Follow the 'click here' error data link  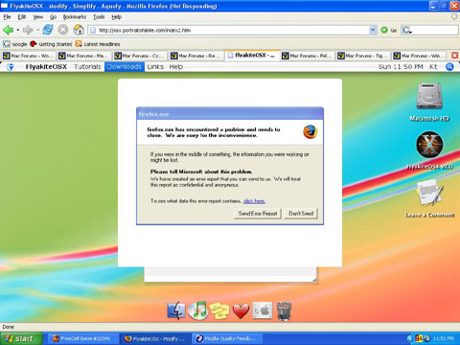coord(254,201)
